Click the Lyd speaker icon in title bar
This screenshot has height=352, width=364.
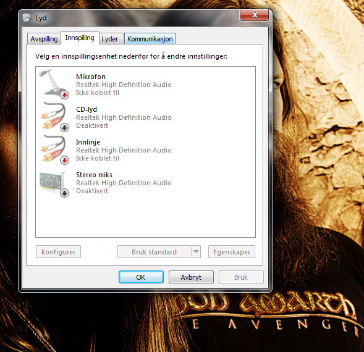click(x=27, y=18)
